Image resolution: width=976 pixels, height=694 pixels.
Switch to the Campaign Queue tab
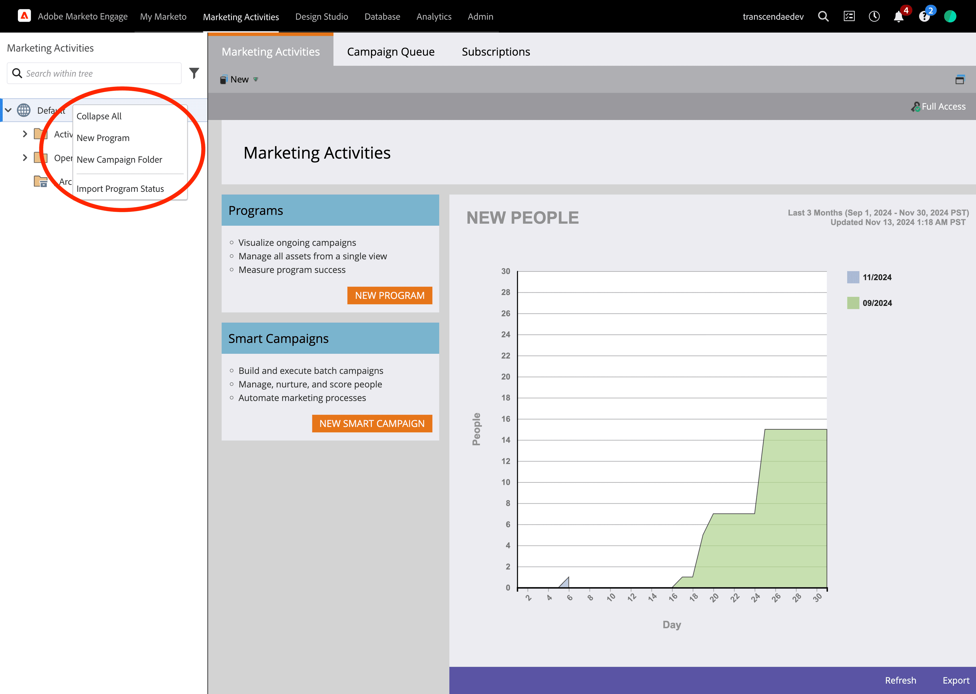click(390, 52)
